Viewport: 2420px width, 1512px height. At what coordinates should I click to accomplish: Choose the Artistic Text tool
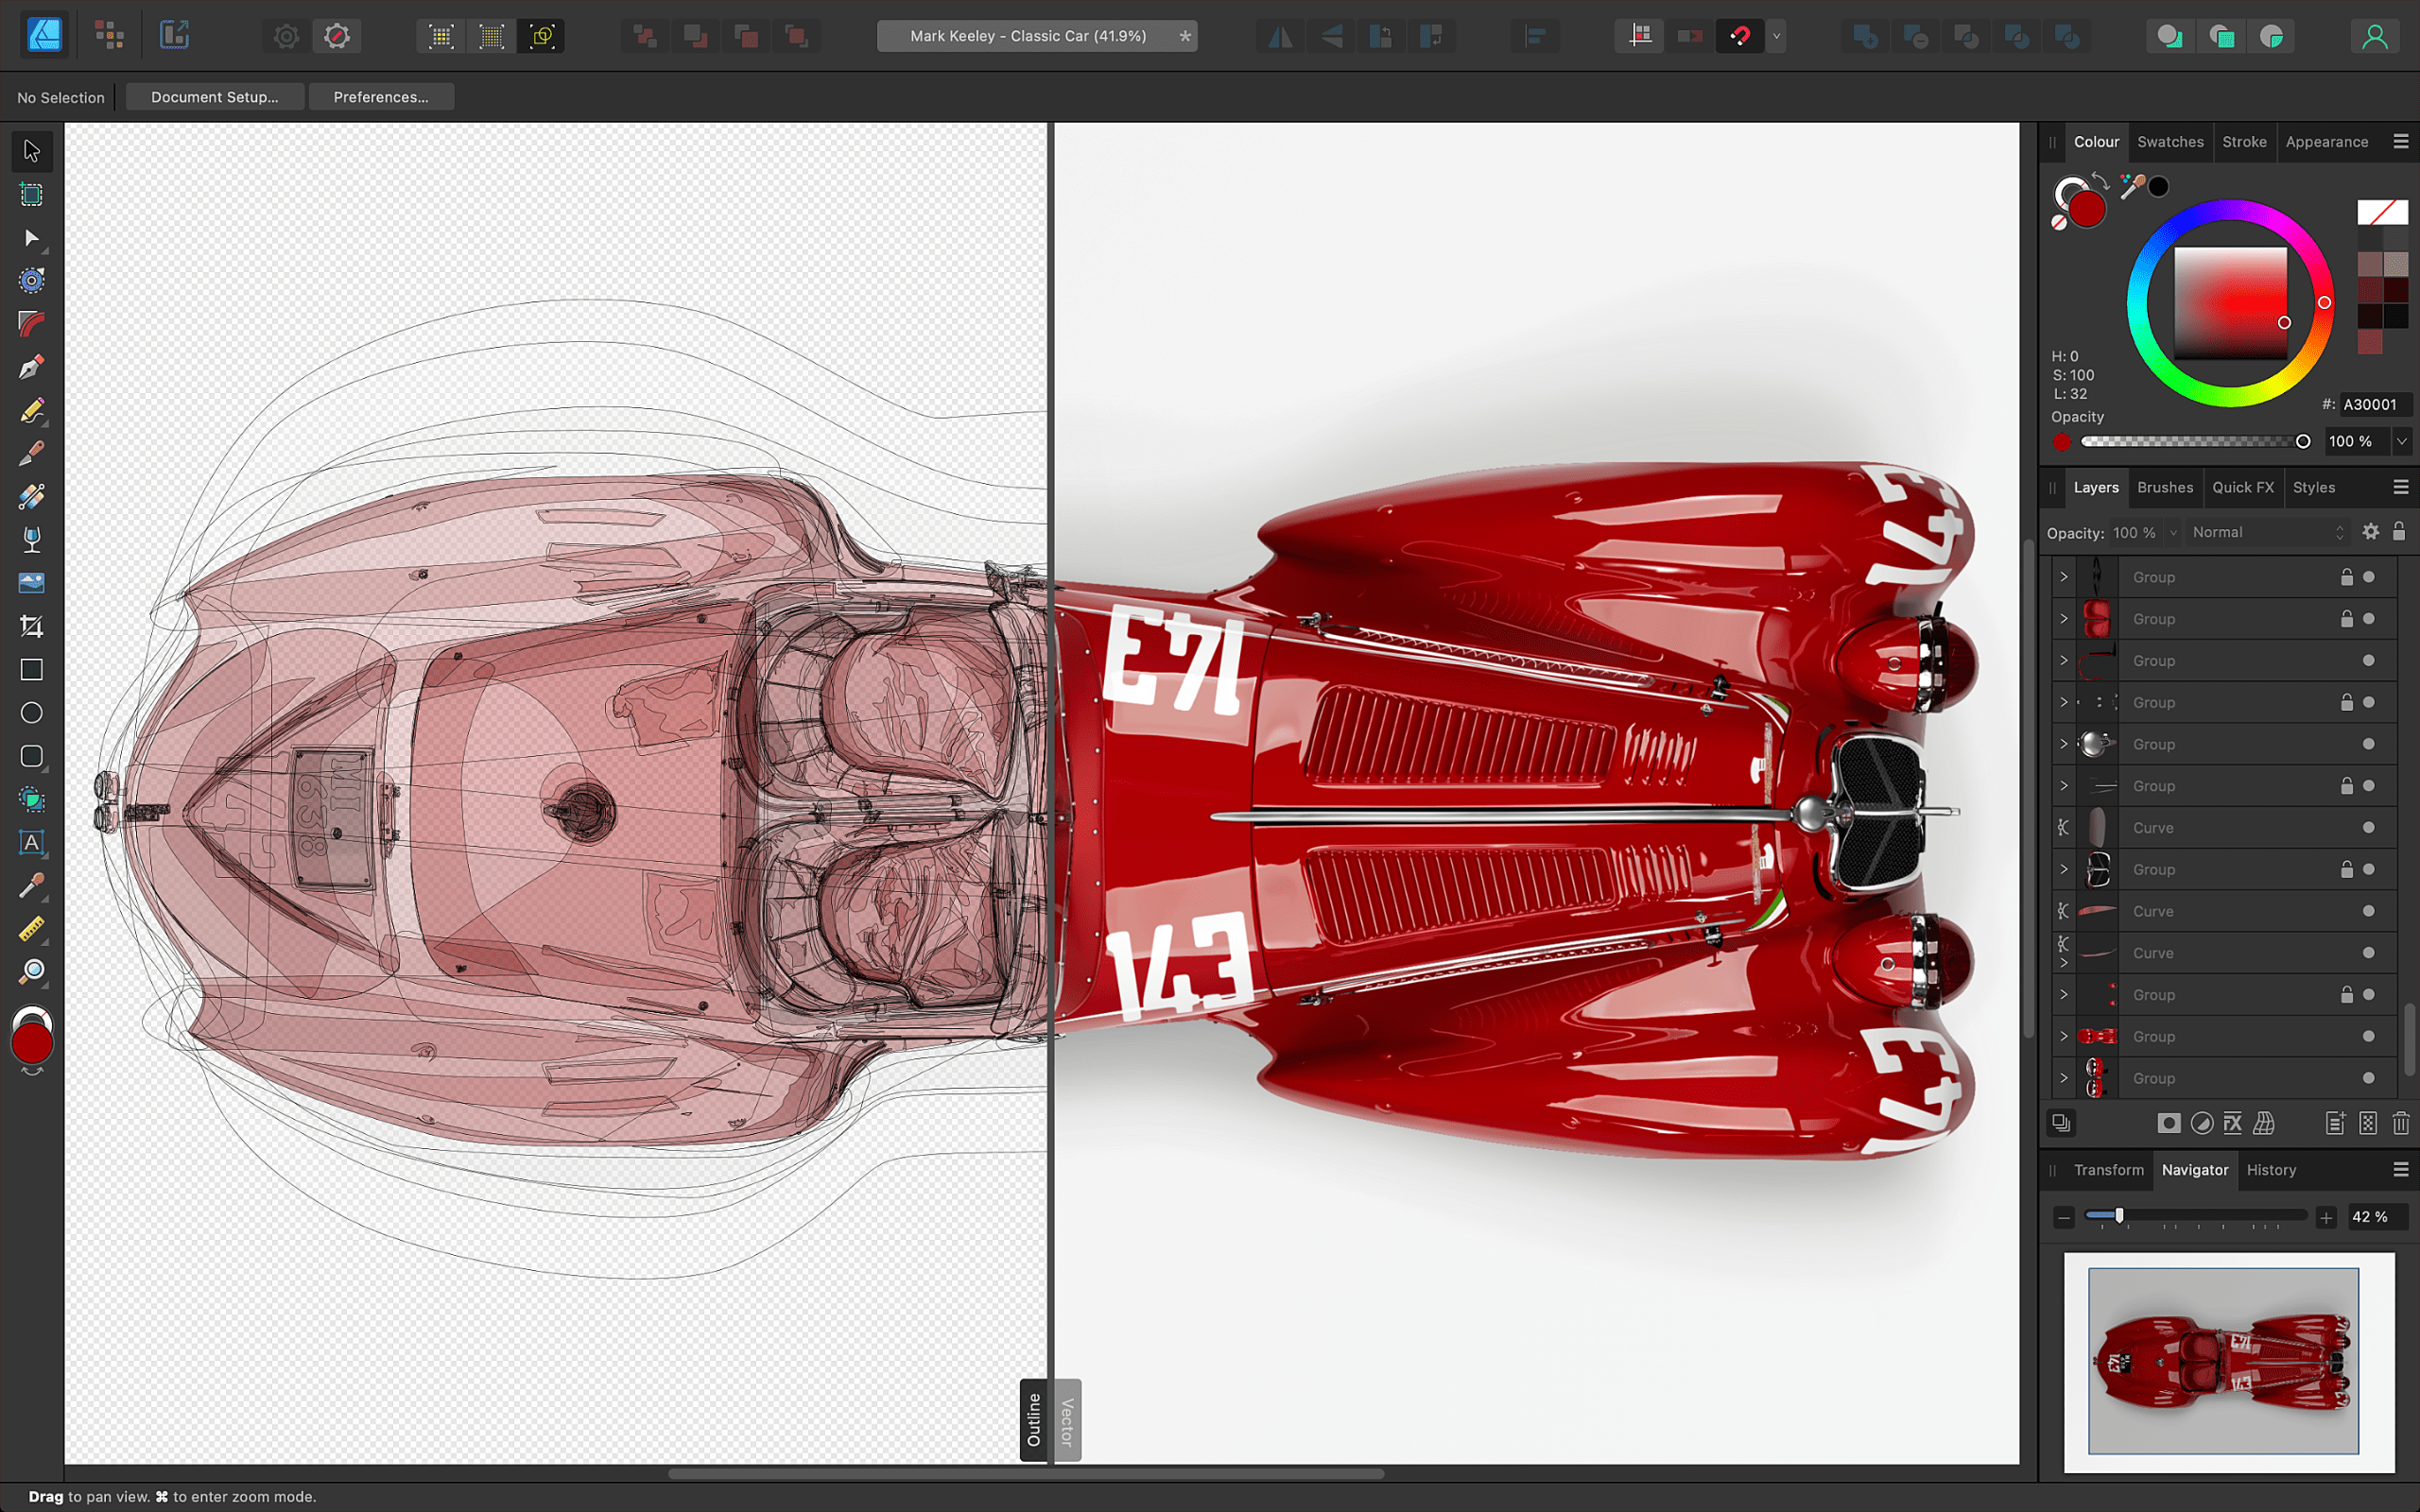(x=31, y=842)
